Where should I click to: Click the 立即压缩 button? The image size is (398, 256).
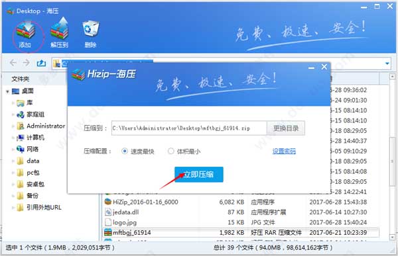pos(199,174)
